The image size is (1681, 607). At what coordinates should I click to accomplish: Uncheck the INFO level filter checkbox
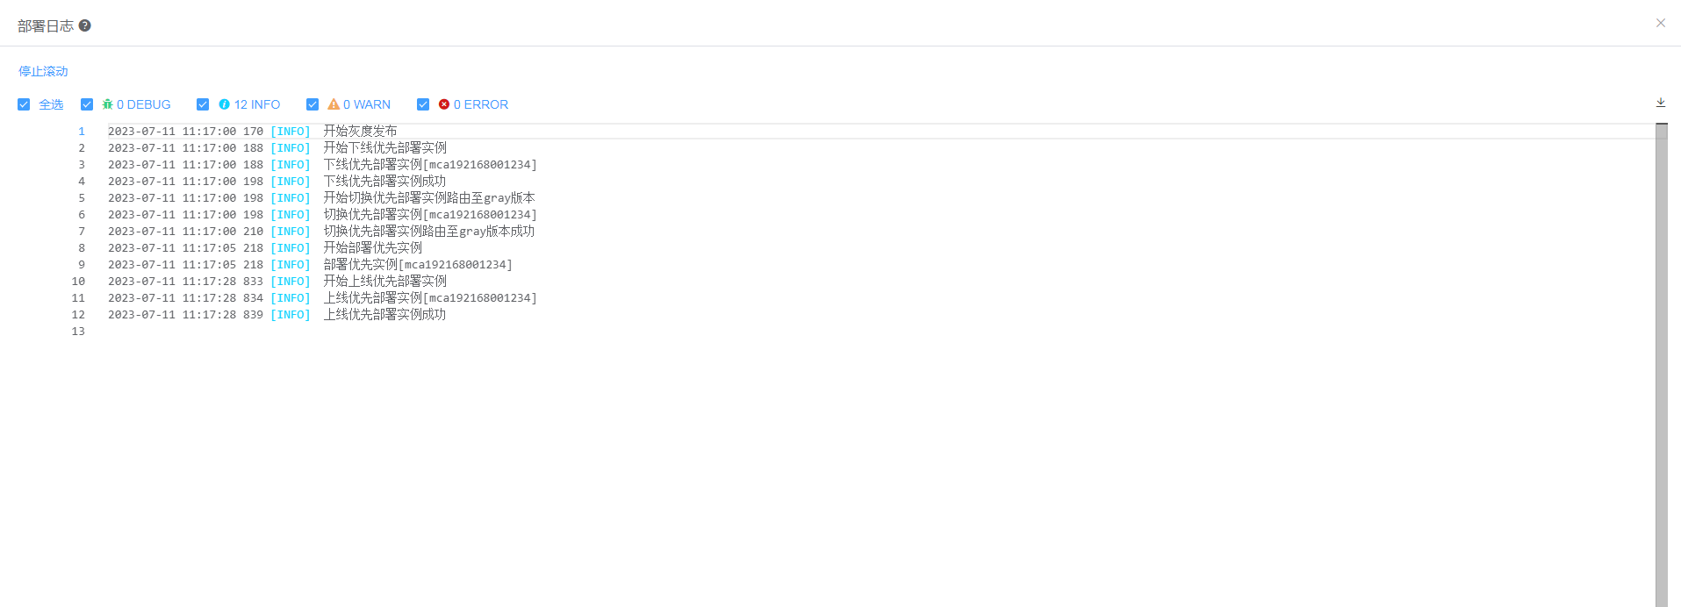(x=203, y=104)
